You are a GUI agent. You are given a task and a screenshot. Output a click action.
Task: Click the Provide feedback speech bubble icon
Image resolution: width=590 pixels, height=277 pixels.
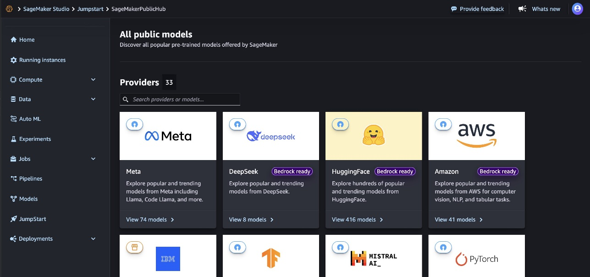pyautogui.click(x=454, y=9)
